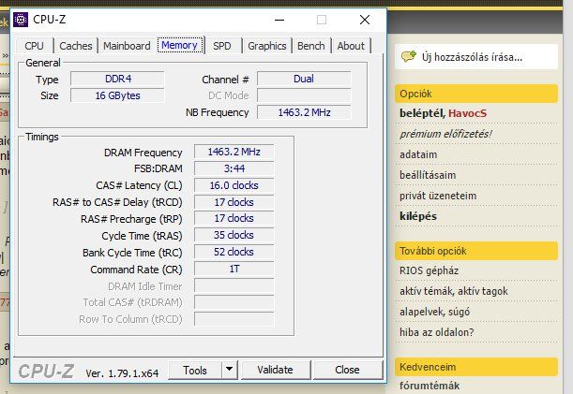Open the Tools dropdown arrow
The image size is (573, 394).
click(x=230, y=370)
